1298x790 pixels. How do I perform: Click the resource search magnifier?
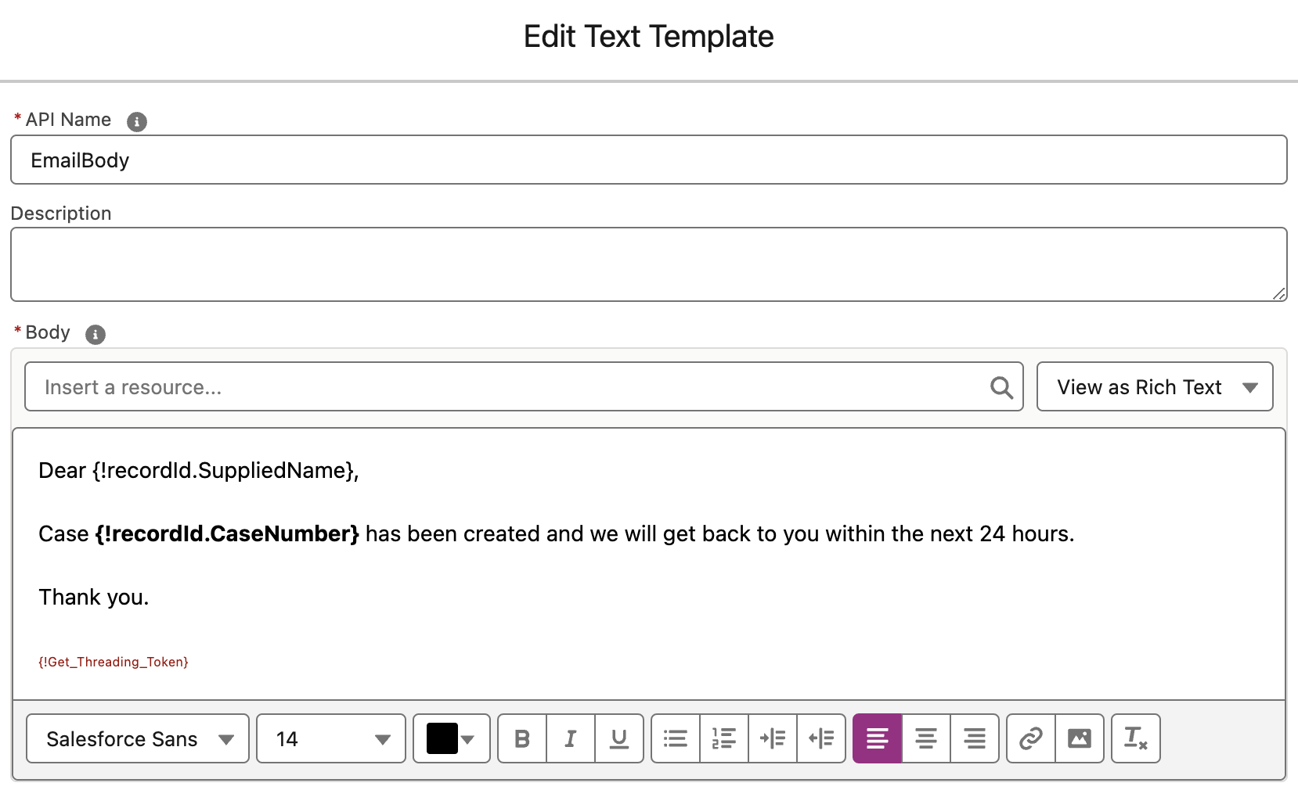pos(1001,386)
